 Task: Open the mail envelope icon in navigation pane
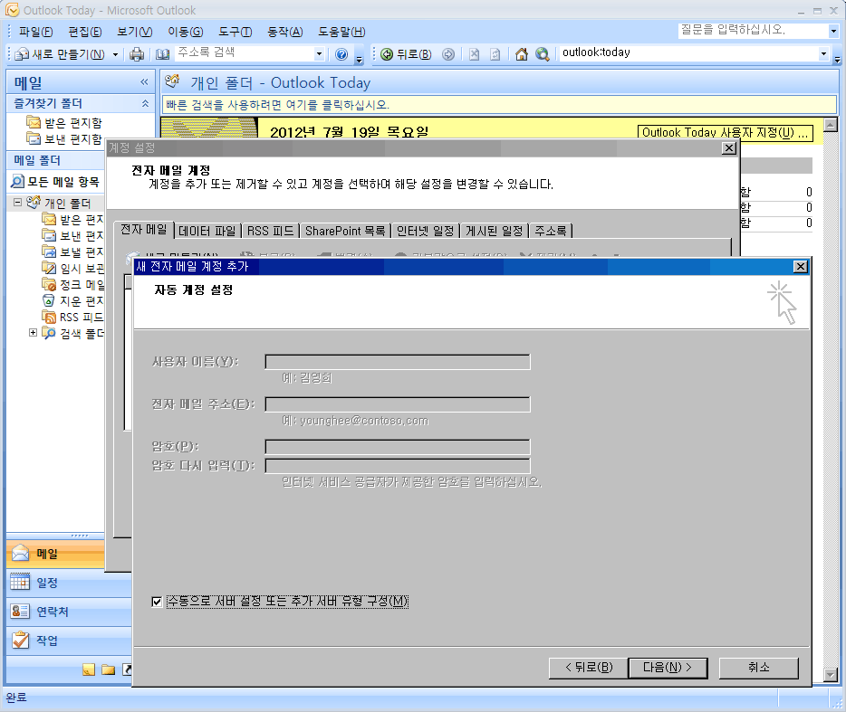(x=21, y=553)
